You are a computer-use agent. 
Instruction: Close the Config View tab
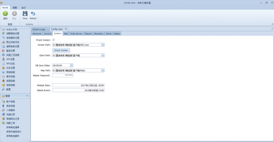point(66,29)
